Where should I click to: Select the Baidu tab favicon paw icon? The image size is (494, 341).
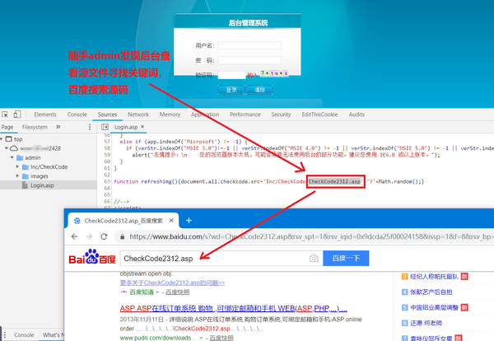(x=77, y=221)
